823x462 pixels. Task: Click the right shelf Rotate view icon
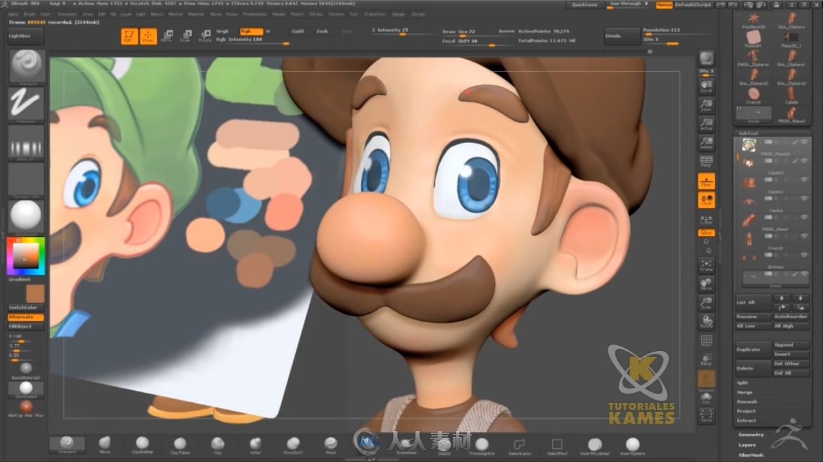(x=706, y=321)
